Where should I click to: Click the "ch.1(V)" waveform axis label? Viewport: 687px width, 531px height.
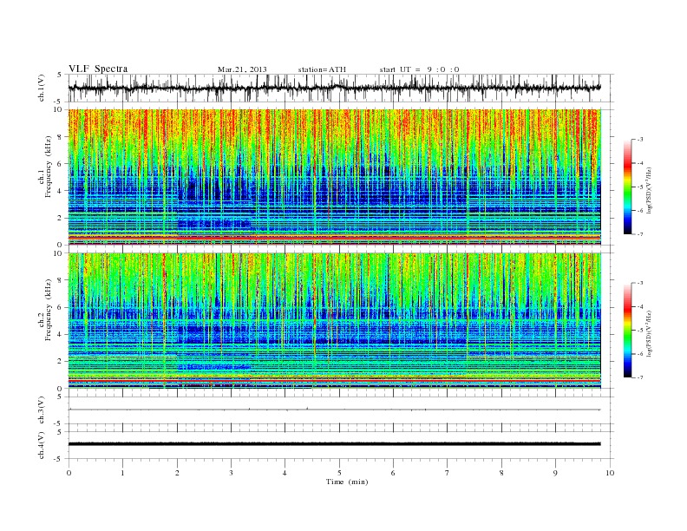click(42, 87)
